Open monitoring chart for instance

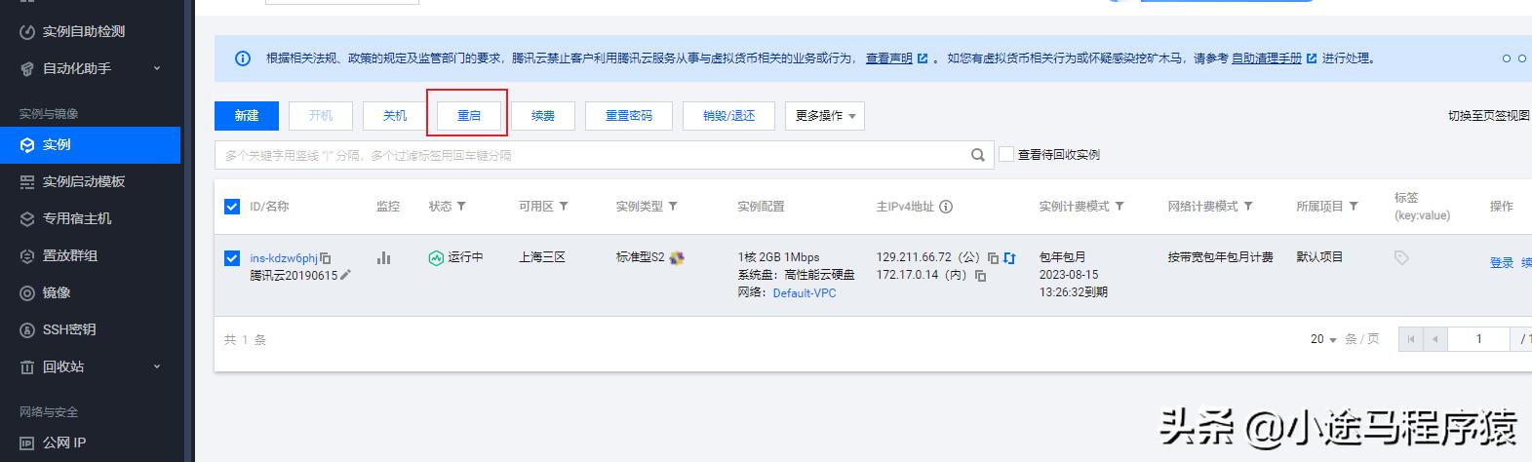pos(384,257)
